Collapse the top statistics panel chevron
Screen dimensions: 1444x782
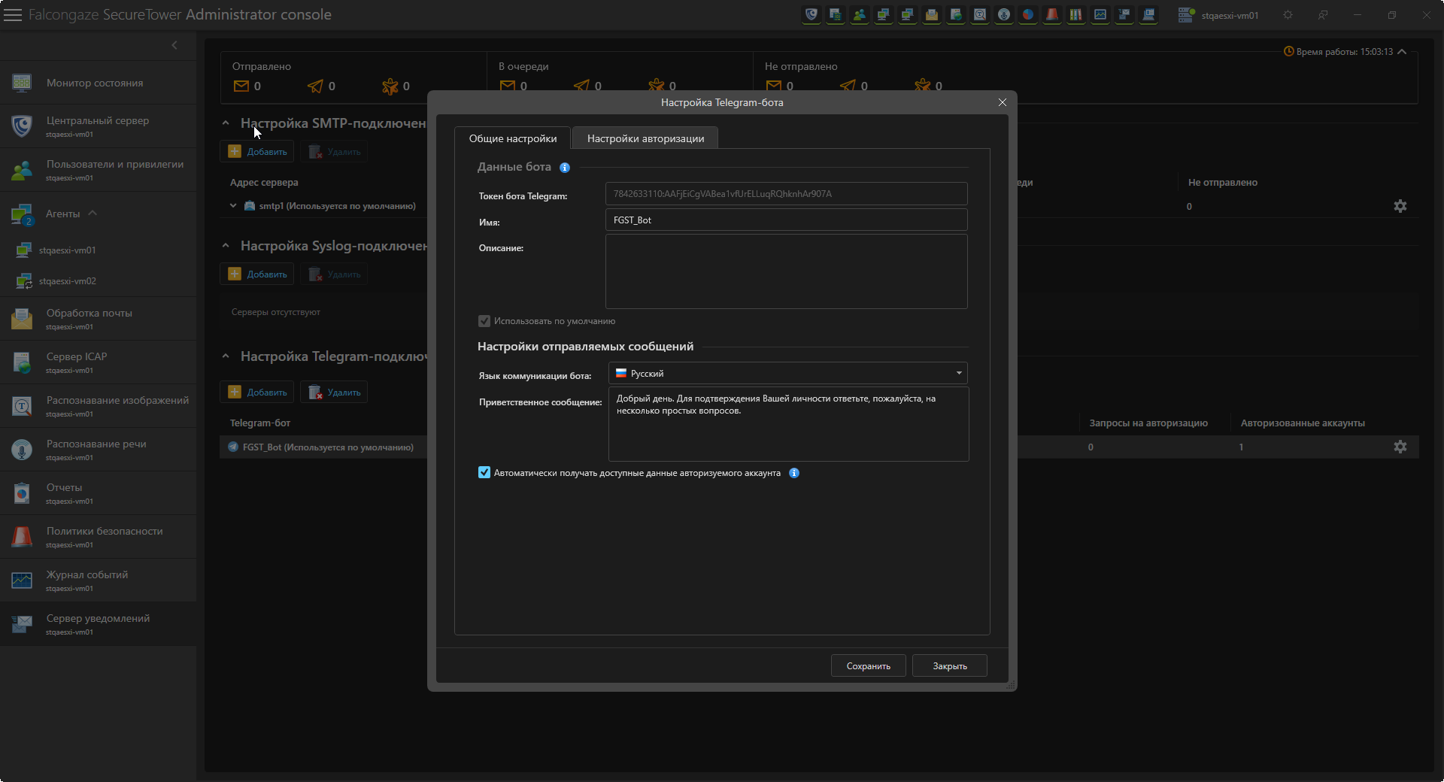click(1402, 51)
